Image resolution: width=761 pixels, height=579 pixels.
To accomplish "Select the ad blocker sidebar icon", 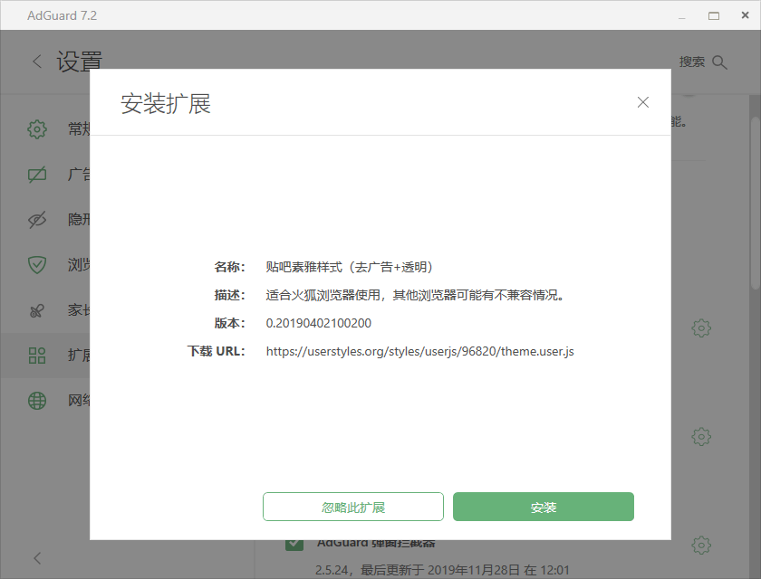I will (37, 174).
